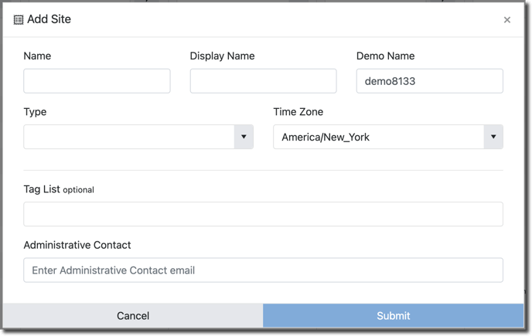The height and width of the screenshot is (336, 532).
Task: Click the Administrative Contact label text
Action: click(77, 245)
